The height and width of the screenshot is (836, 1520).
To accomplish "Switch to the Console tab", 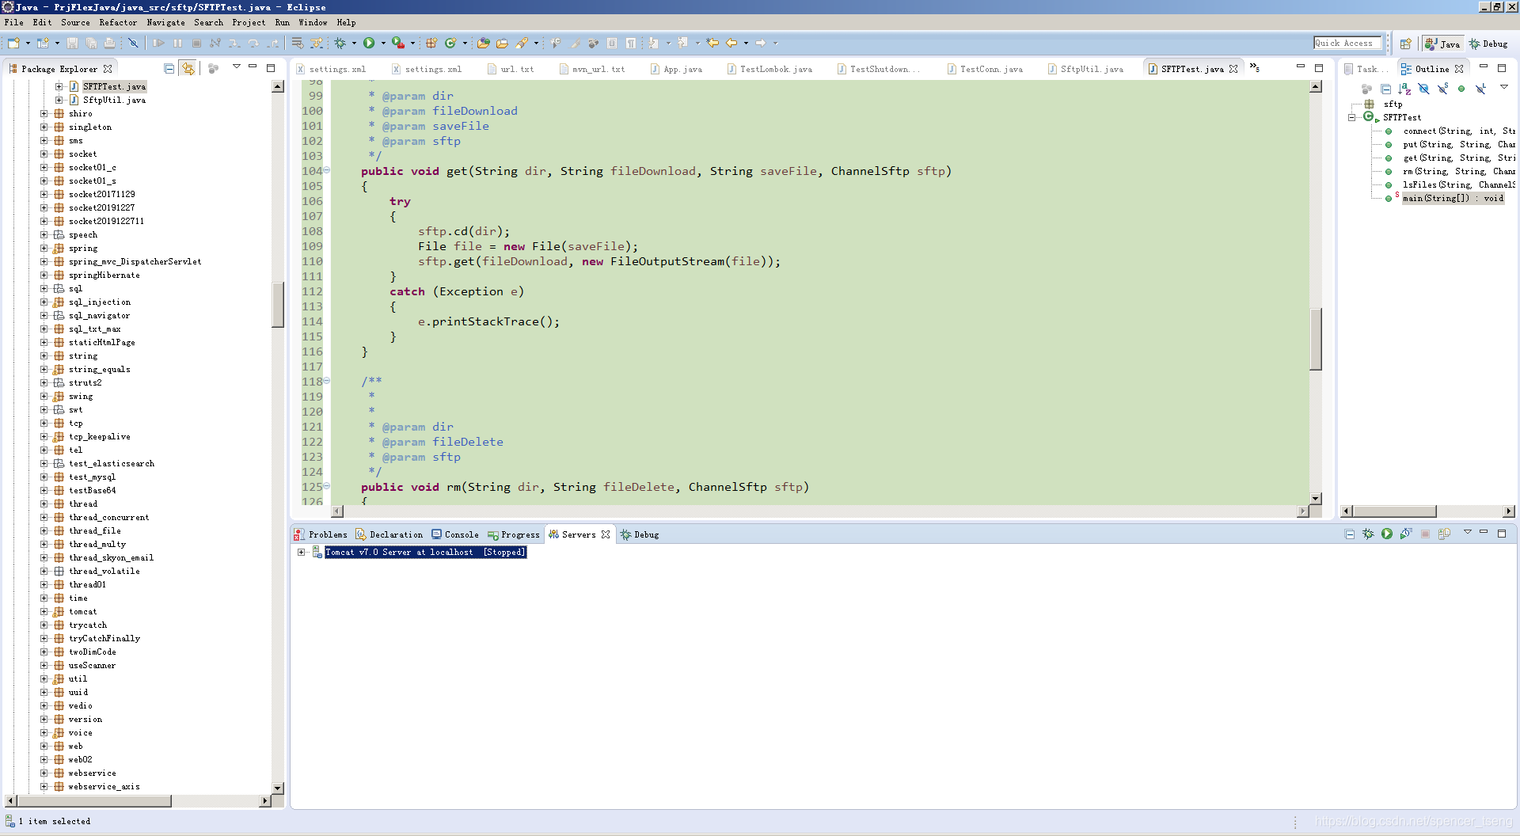I will pyautogui.click(x=459, y=534).
